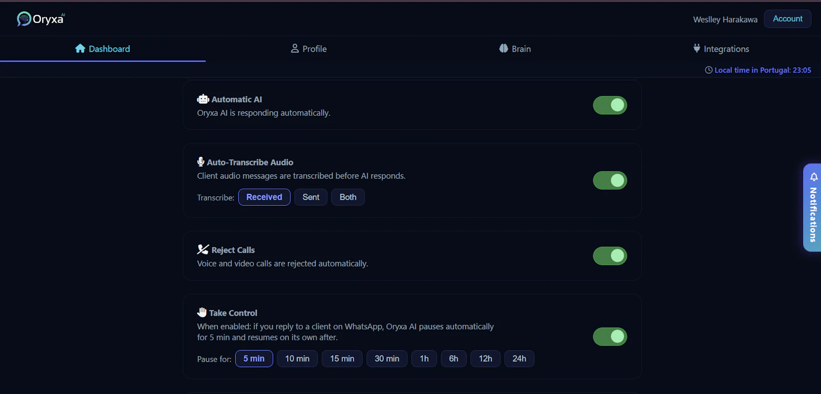Select Sent transcribe option

click(x=311, y=197)
